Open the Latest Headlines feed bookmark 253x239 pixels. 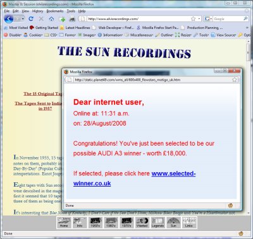pos(75,28)
